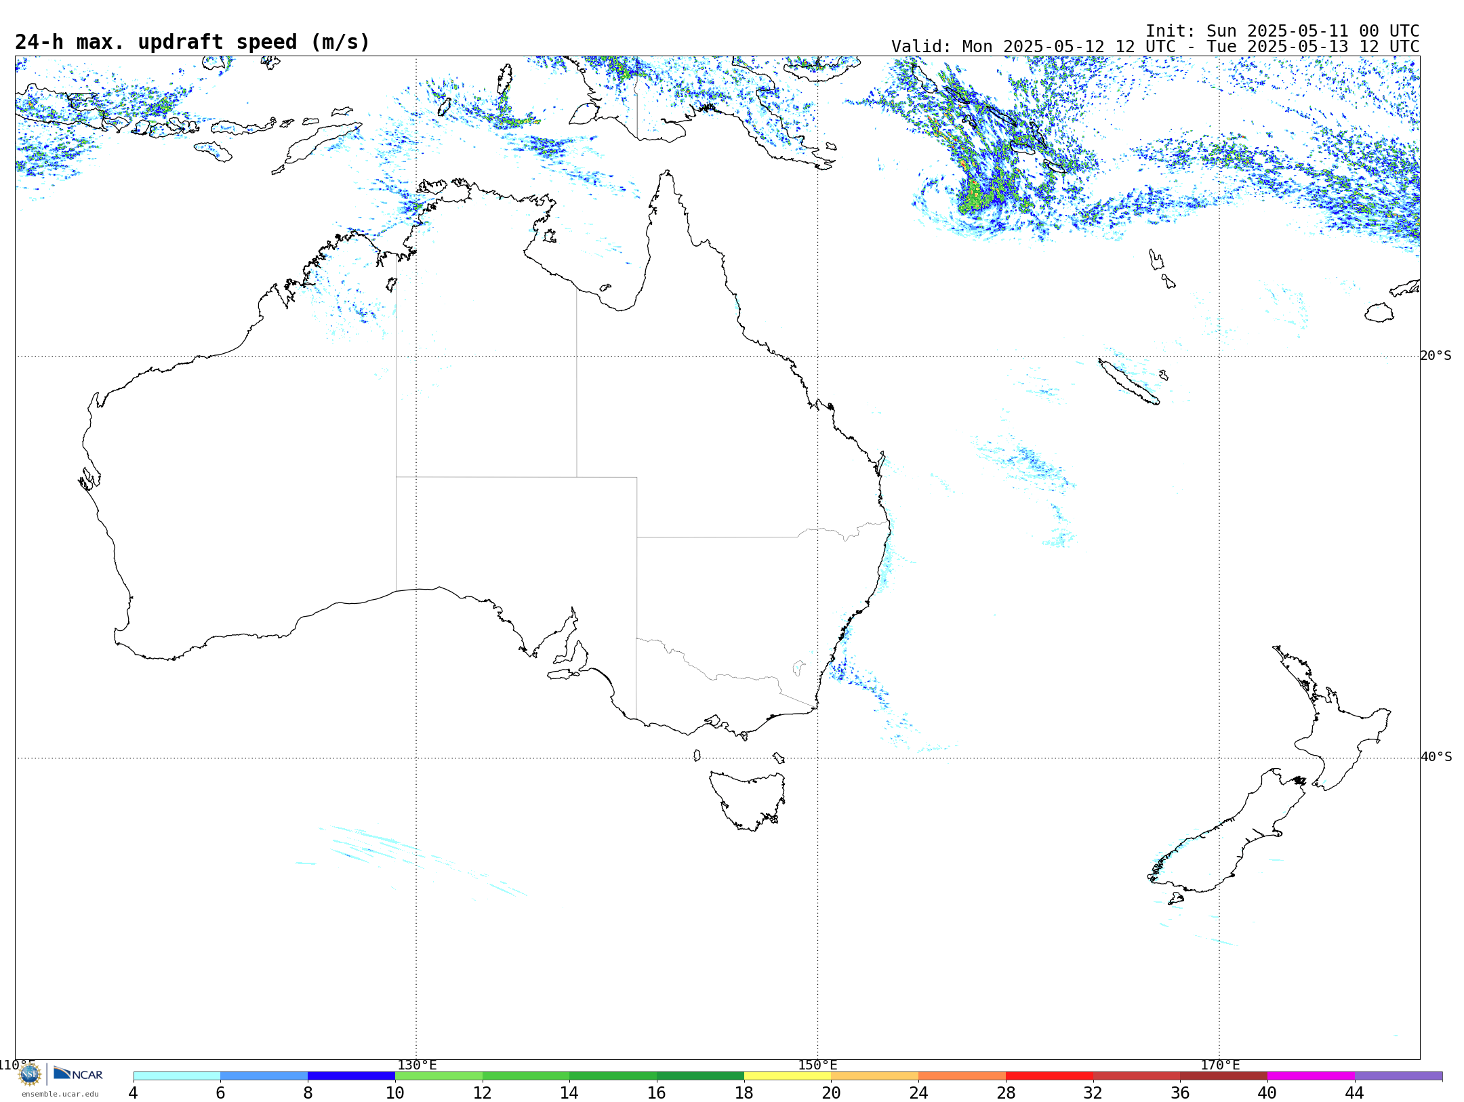Click colorbar tick label "20"
This screenshot has width=1464, height=1102.
[x=832, y=1093]
